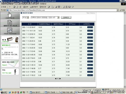Click the scroll down arrow of page scrollbar
Image resolution: width=126 pixels, height=94 pixels.
coord(125,87)
